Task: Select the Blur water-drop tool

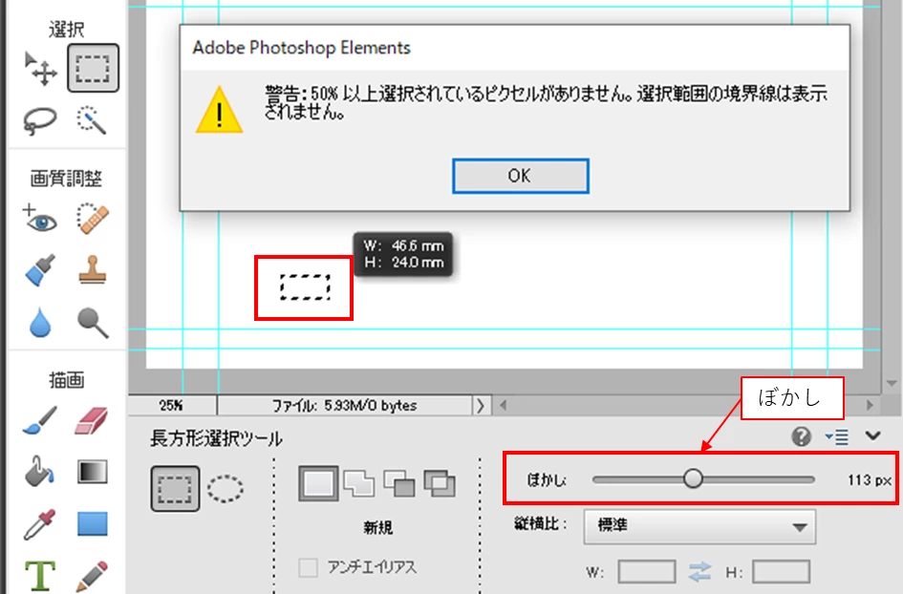Action: click(40, 322)
